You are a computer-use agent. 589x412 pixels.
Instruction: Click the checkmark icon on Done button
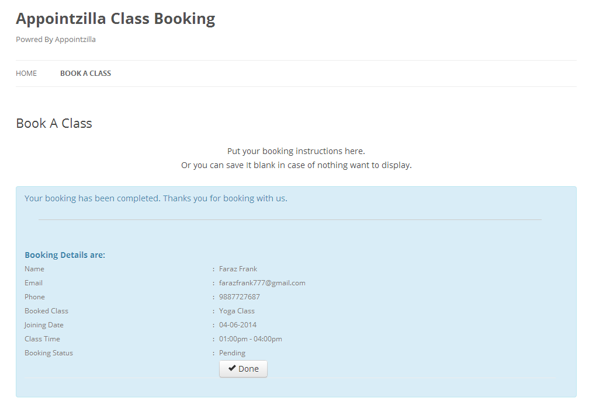pyautogui.click(x=232, y=368)
